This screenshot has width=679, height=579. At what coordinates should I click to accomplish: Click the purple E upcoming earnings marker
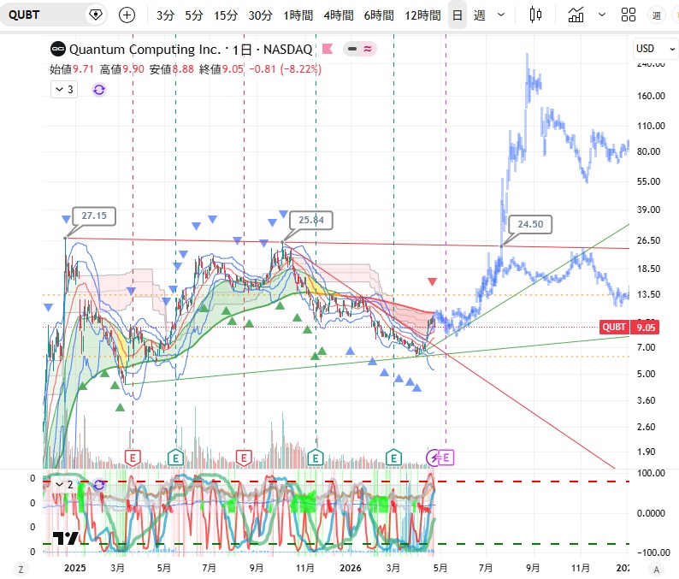447,458
